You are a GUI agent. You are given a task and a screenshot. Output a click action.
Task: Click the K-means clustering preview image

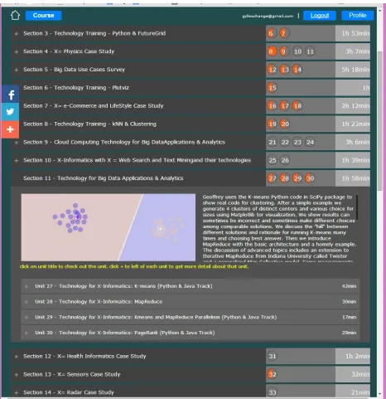[109, 227]
